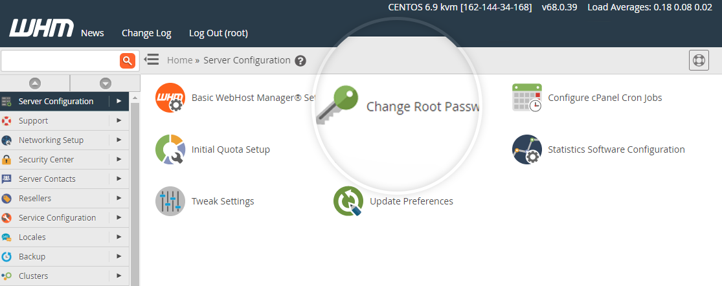Open the News menu item

point(92,33)
